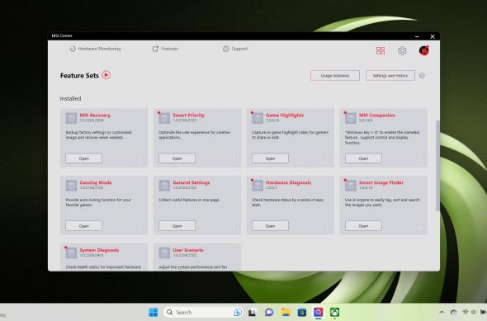Open the Chat app on taskbar
This screenshot has height=321, width=487.
(x=269, y=312)
